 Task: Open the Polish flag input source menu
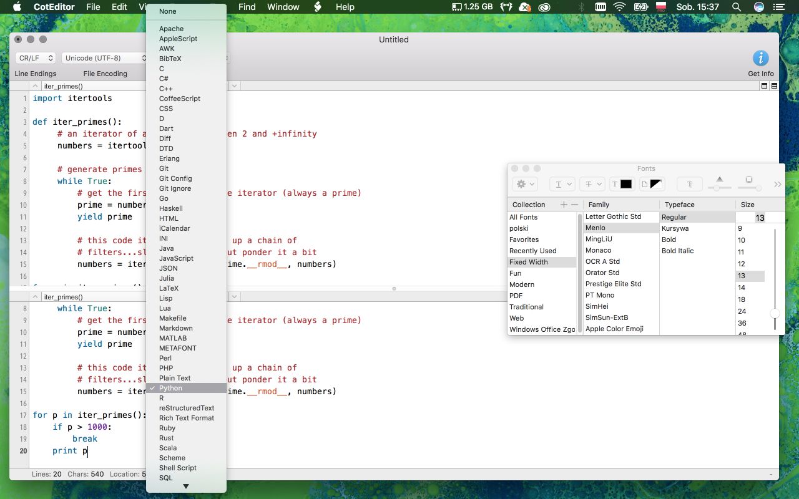pos(661,7)
